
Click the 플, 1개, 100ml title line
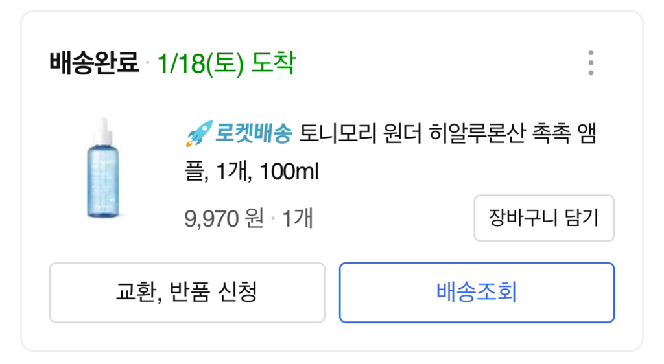point(252,173)
